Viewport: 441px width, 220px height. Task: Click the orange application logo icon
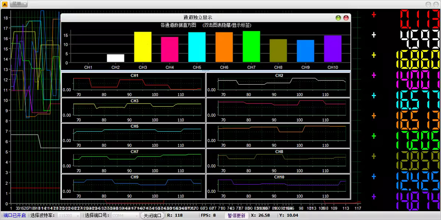pyautogui.click(x=5, y=4)
